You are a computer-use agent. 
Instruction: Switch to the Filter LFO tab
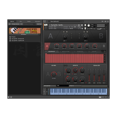[x=80, y=51]
